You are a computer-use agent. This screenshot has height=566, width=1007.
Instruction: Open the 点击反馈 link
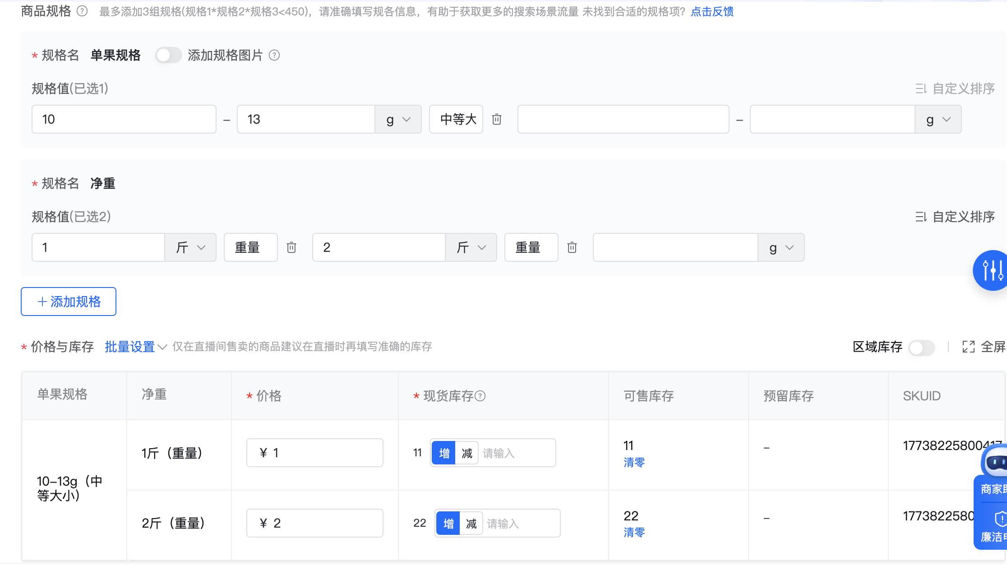coord(712,12)
